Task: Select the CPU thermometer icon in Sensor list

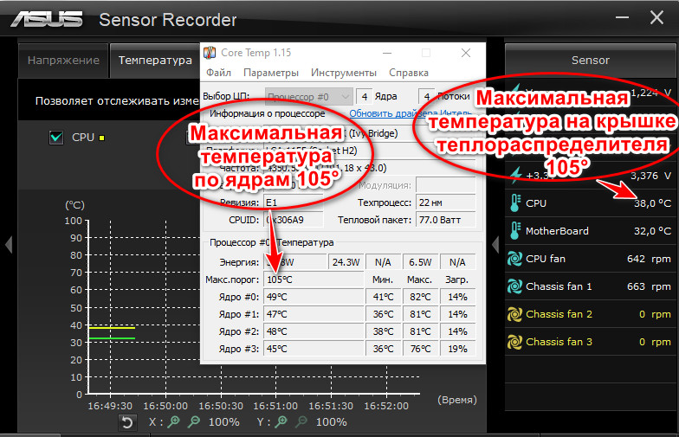Action: tap(514, 202)
